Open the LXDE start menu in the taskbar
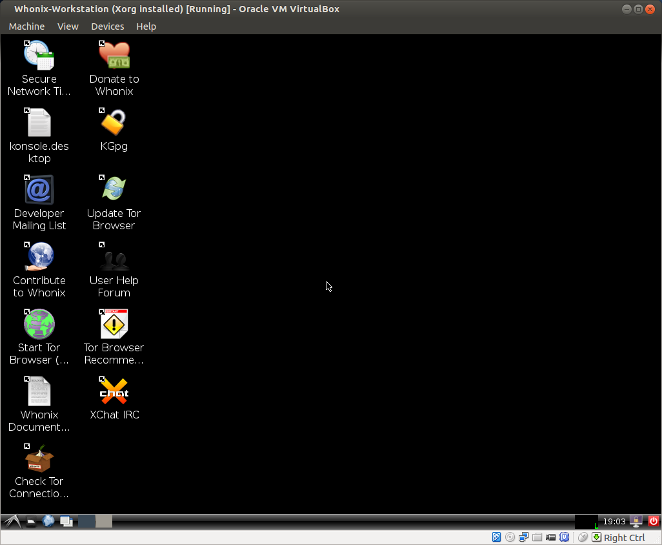 12,521
